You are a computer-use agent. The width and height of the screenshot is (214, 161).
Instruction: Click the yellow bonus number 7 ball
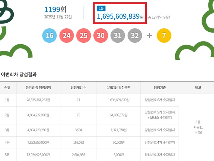coord(164,35)
